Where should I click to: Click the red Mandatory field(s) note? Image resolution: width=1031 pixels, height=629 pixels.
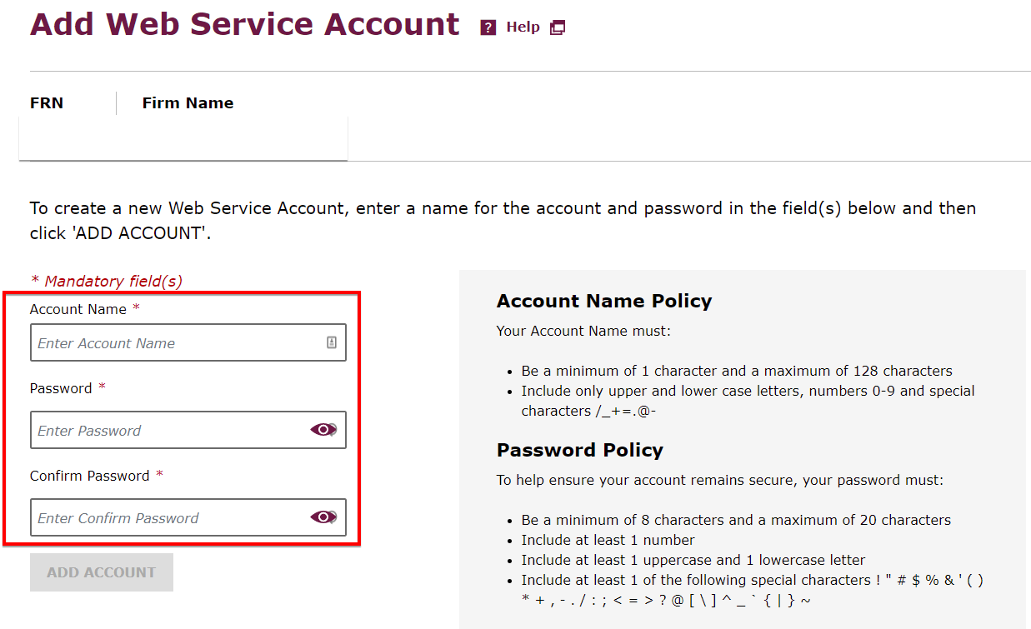[x=106, y=281]
